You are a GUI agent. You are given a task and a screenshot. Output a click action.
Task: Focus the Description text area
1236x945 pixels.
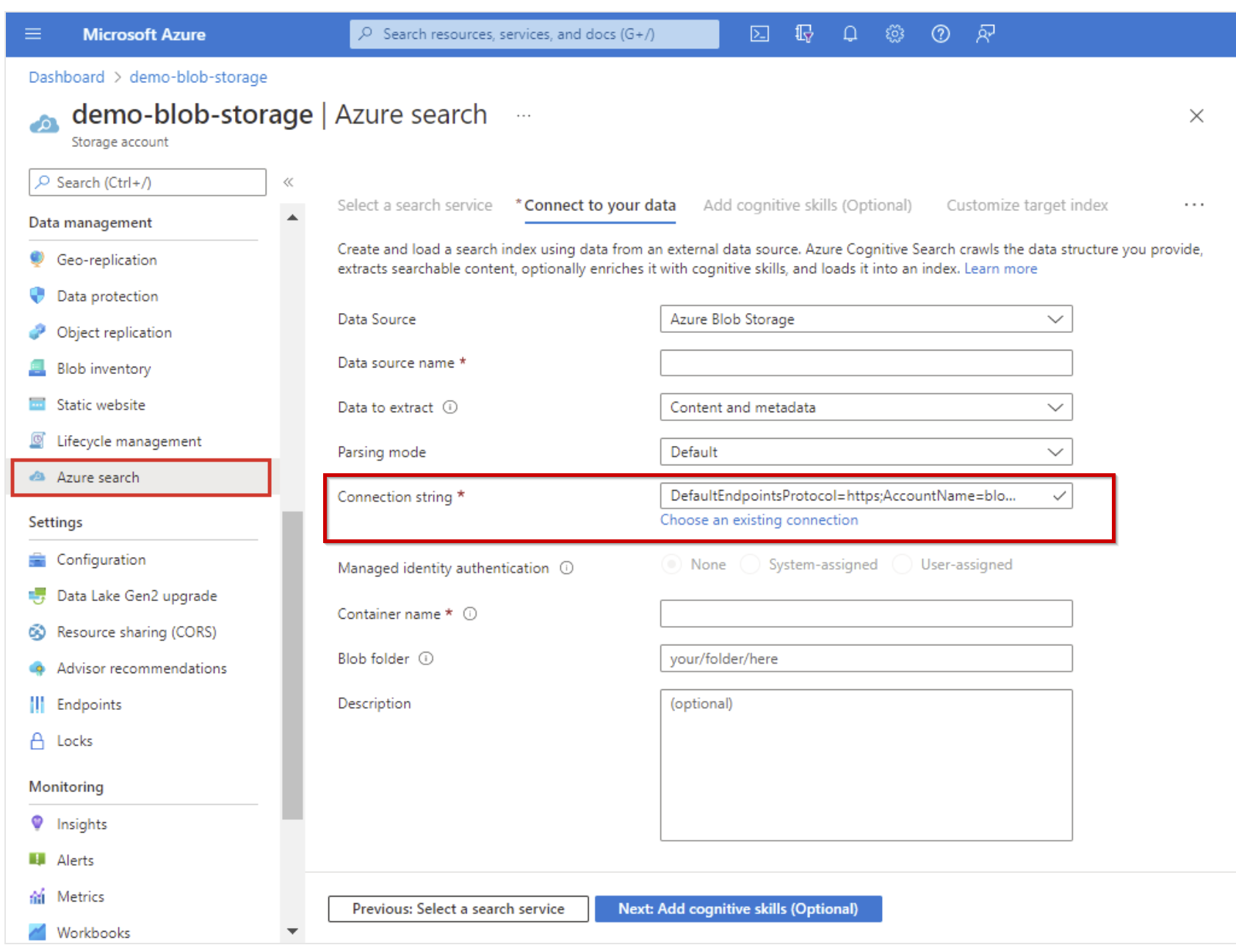point(866,765)
